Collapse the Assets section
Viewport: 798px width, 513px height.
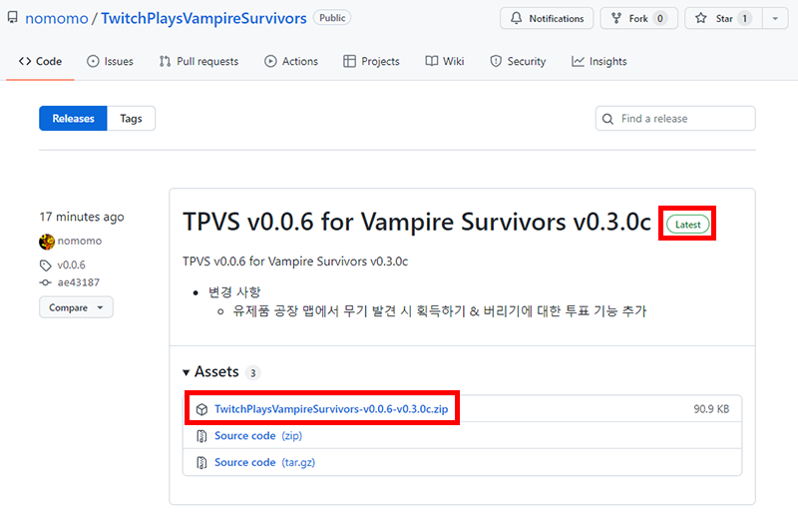[210, 372]
